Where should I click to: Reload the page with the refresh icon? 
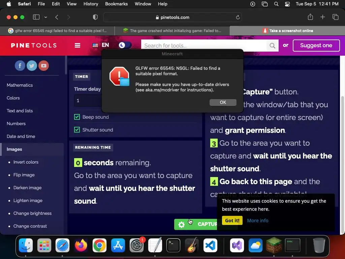click(238, 17)
